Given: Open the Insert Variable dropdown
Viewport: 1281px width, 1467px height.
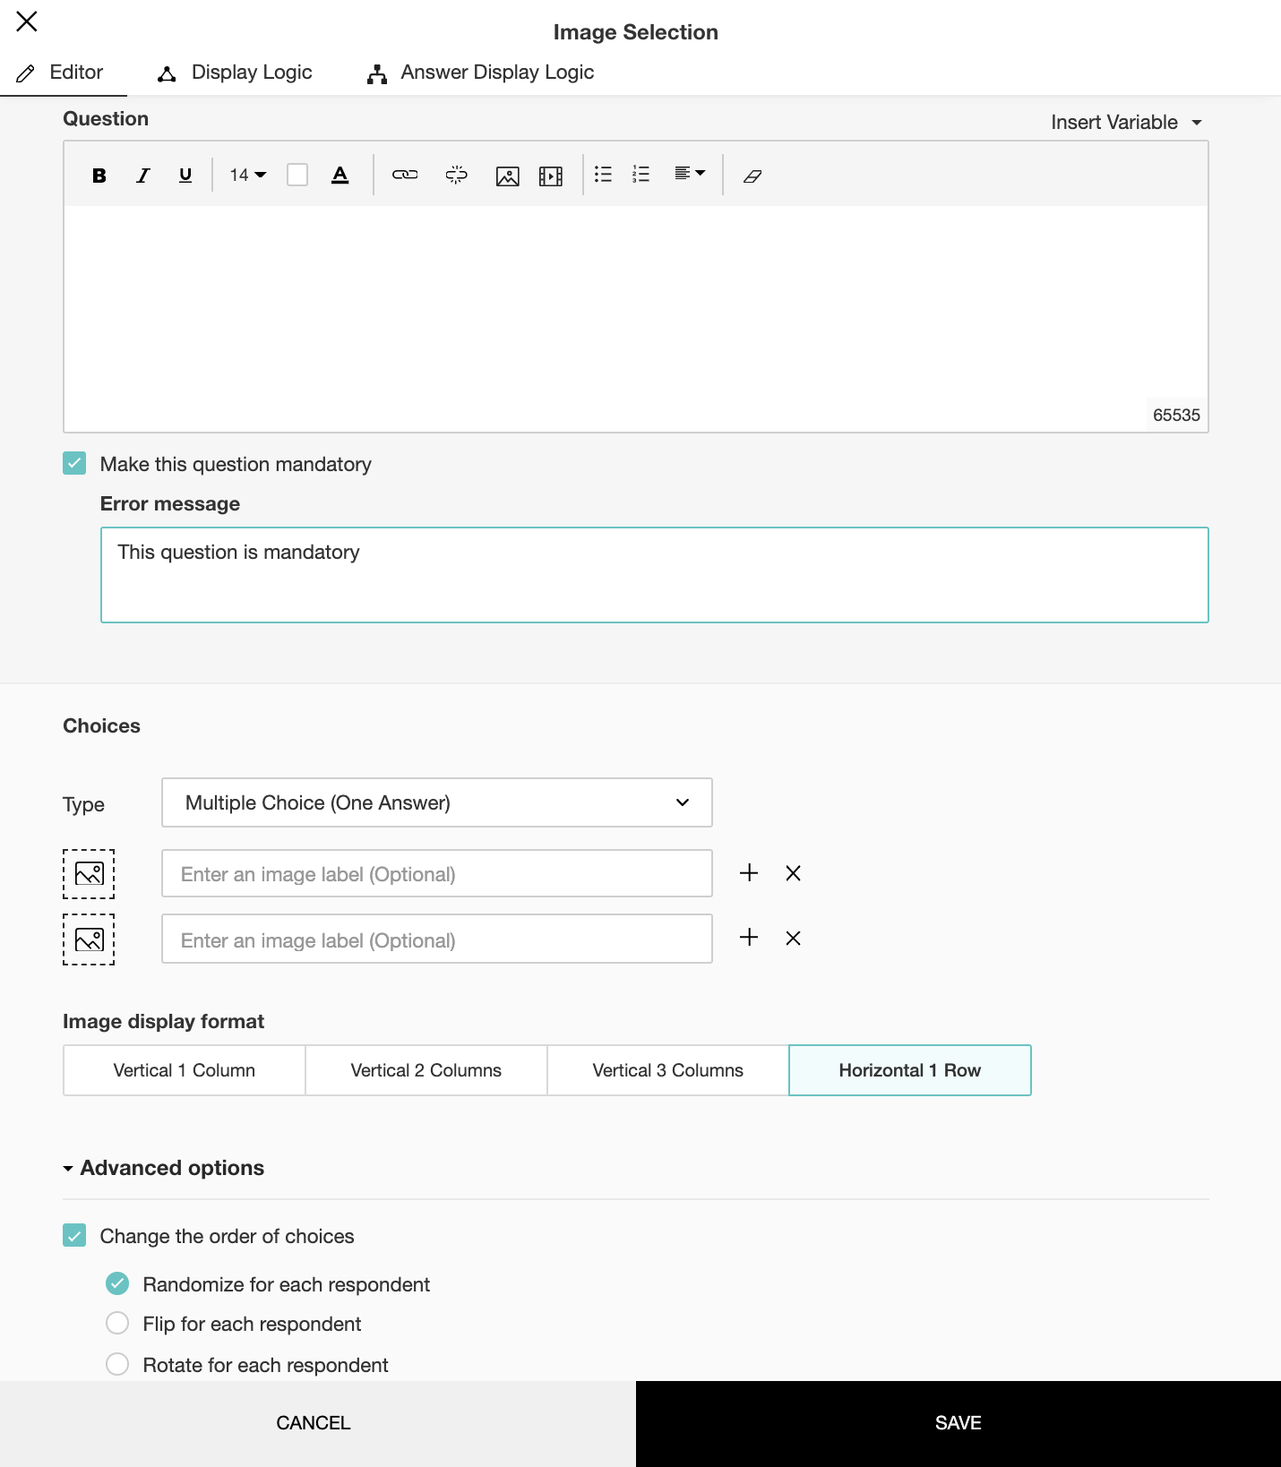Looking at the screenshot, I should 1126,123.
